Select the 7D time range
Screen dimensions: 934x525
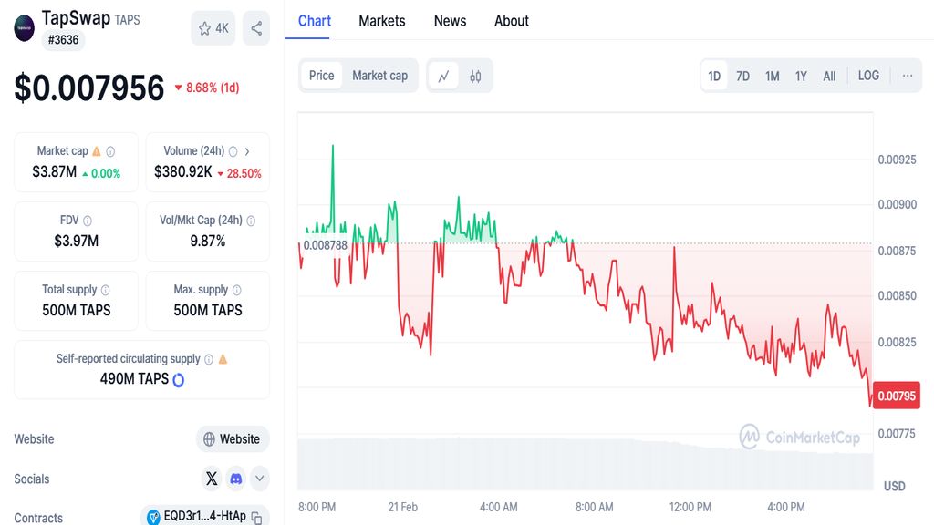pyautogui.click(x=742, y=77)
